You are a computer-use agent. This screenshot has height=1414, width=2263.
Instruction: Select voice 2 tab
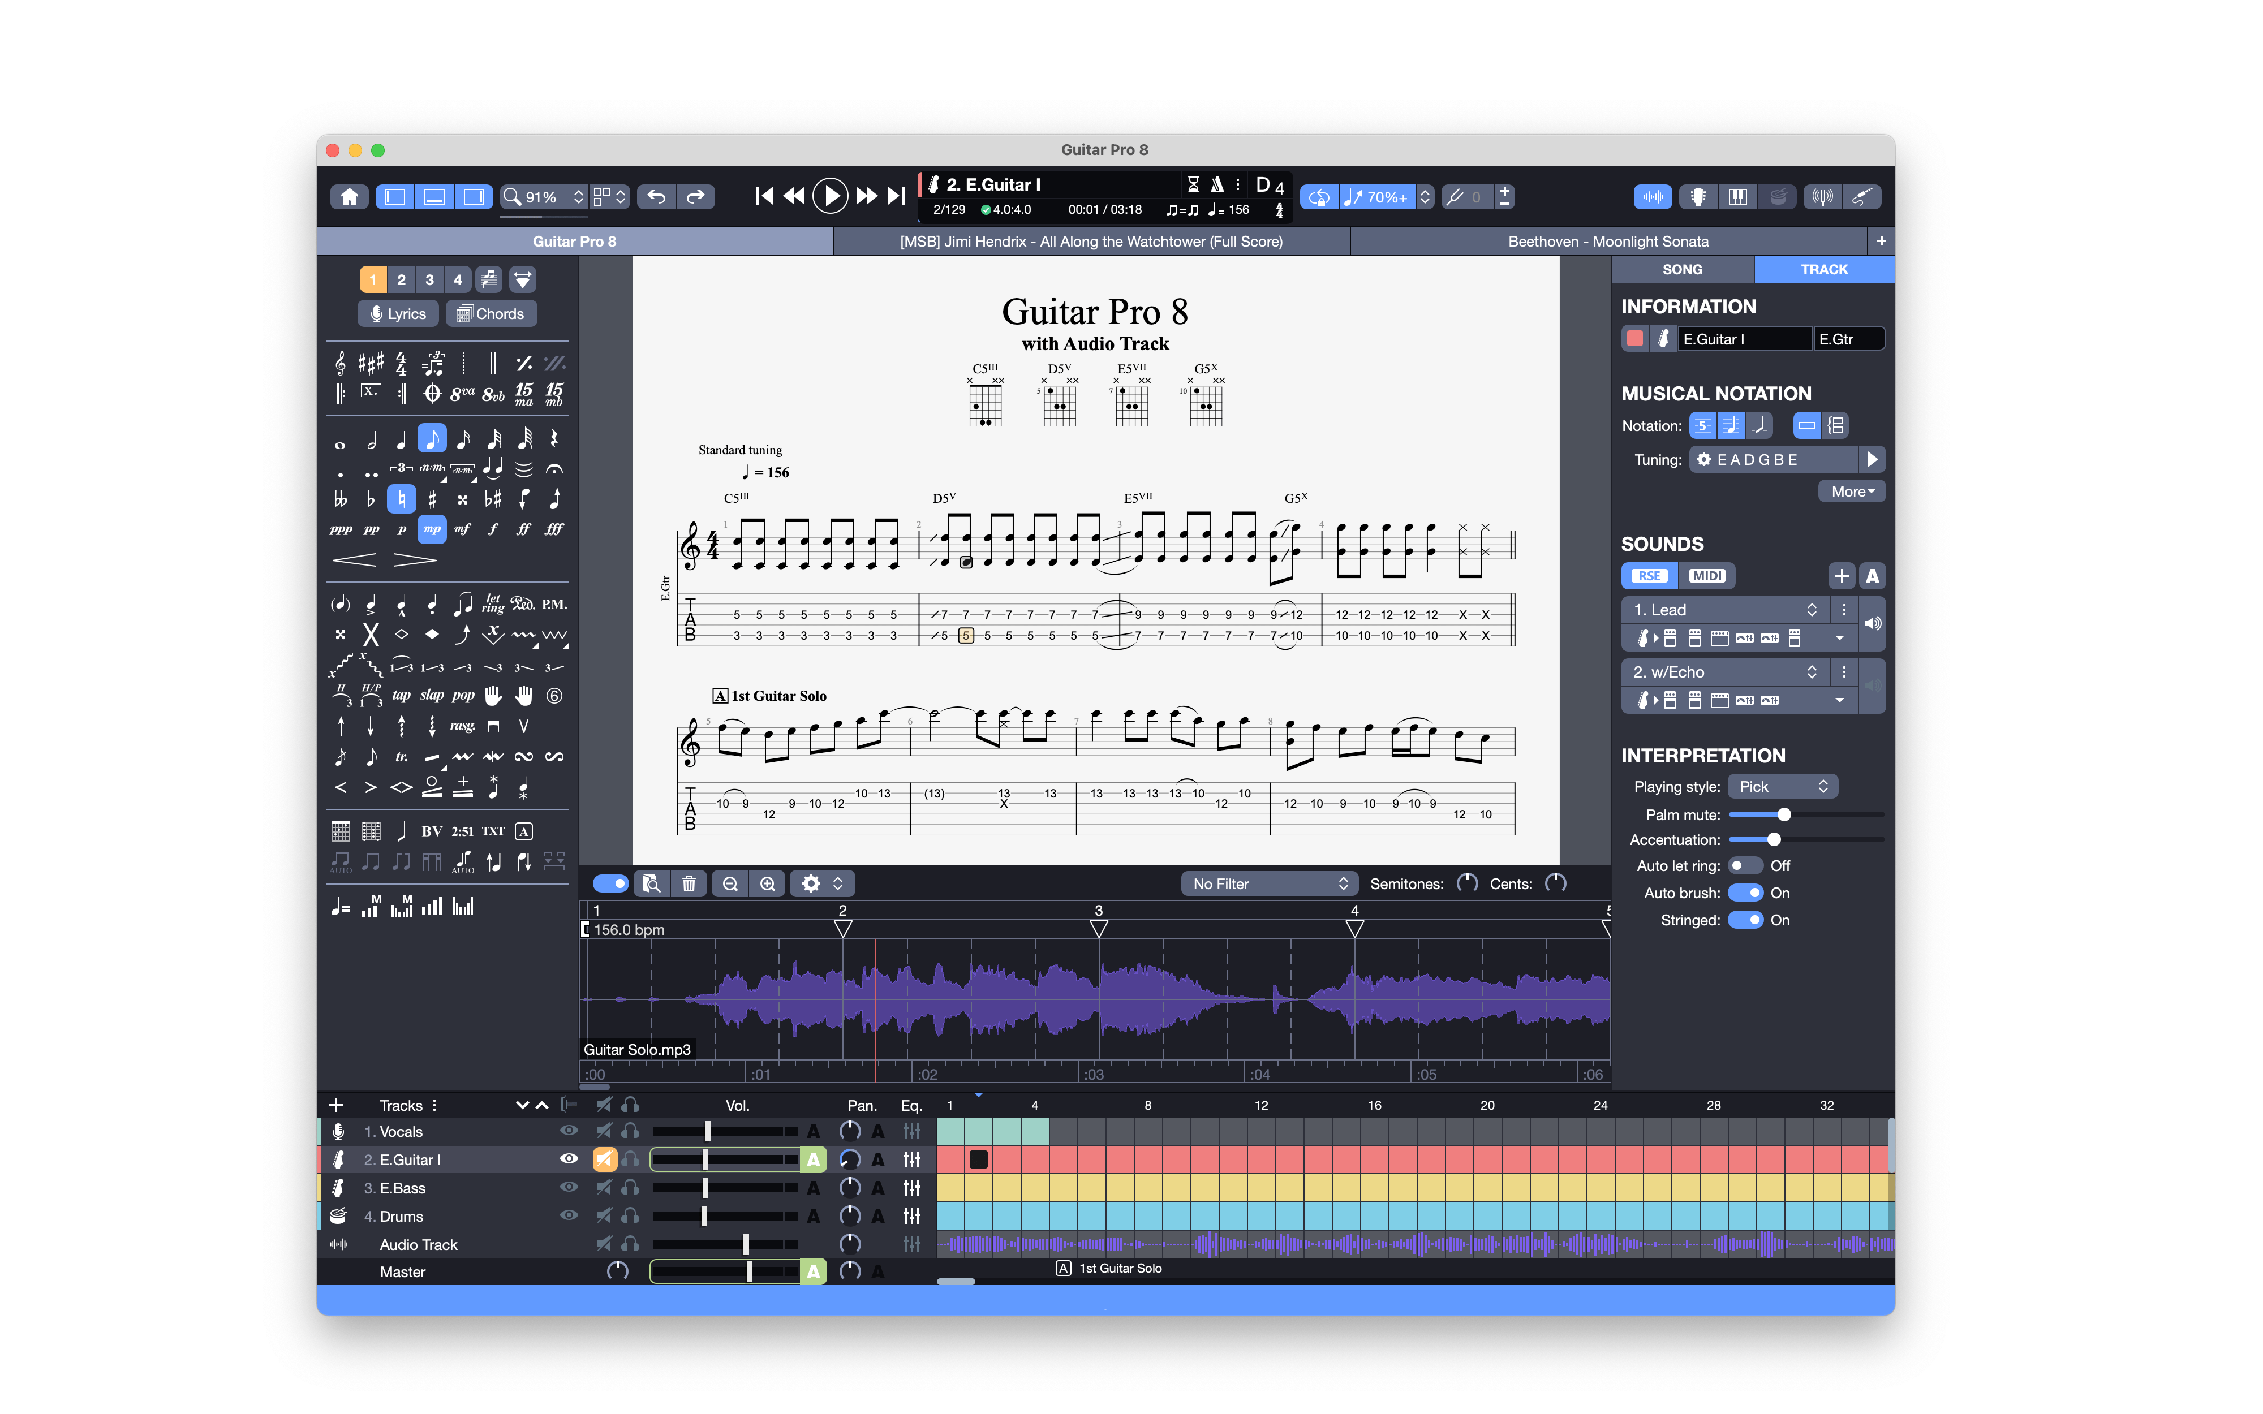click(401, 279)
